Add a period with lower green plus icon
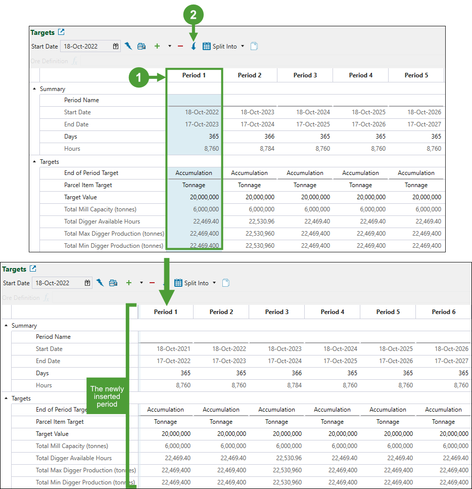 pos(129,283)
